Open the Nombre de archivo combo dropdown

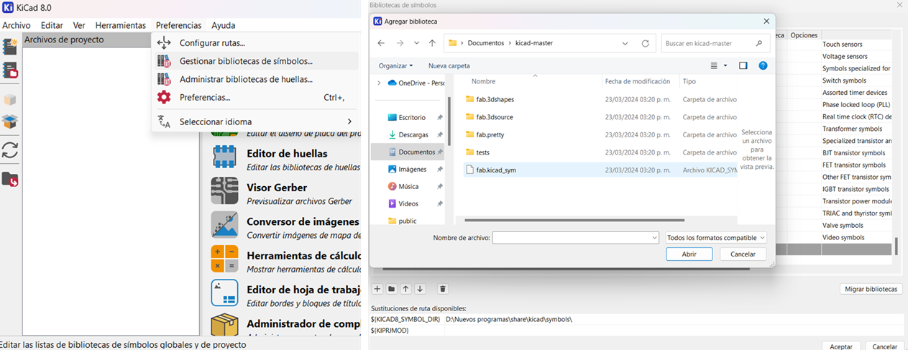tap(654, 237)
